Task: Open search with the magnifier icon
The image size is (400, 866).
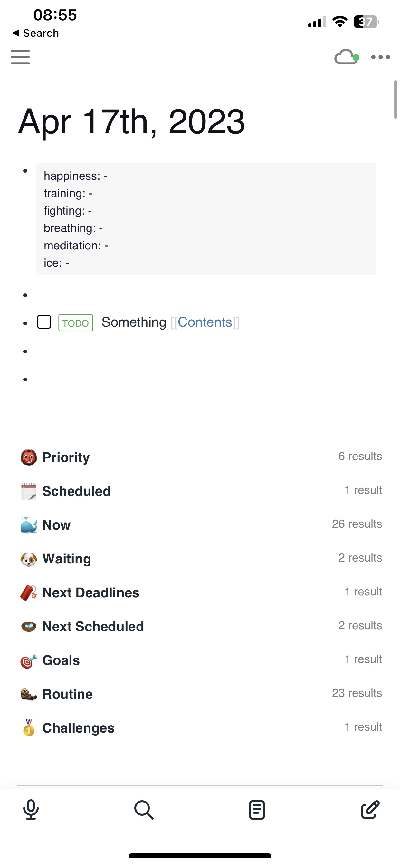Action: coord(144,809)
